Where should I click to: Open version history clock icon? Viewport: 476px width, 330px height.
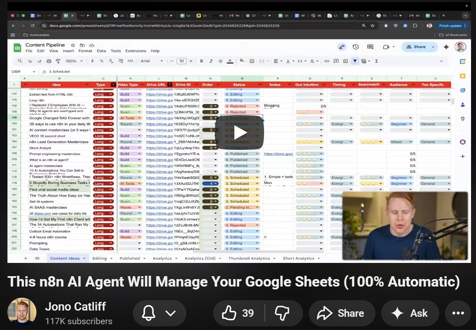point(356,47)
